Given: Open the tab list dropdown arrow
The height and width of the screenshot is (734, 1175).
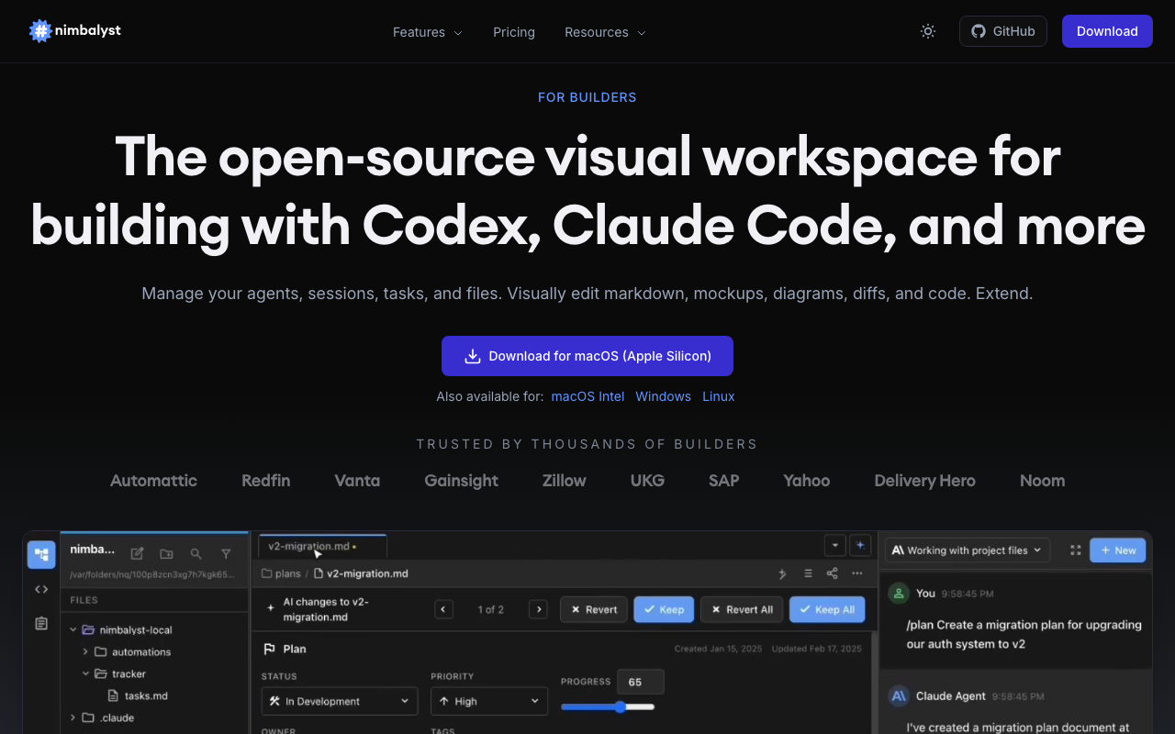Looking at the screenshot, I should pyautogui.click(x=834, y=545).
